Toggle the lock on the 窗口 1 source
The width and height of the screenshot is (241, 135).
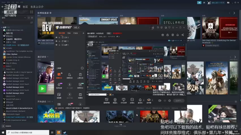[59, 41]
